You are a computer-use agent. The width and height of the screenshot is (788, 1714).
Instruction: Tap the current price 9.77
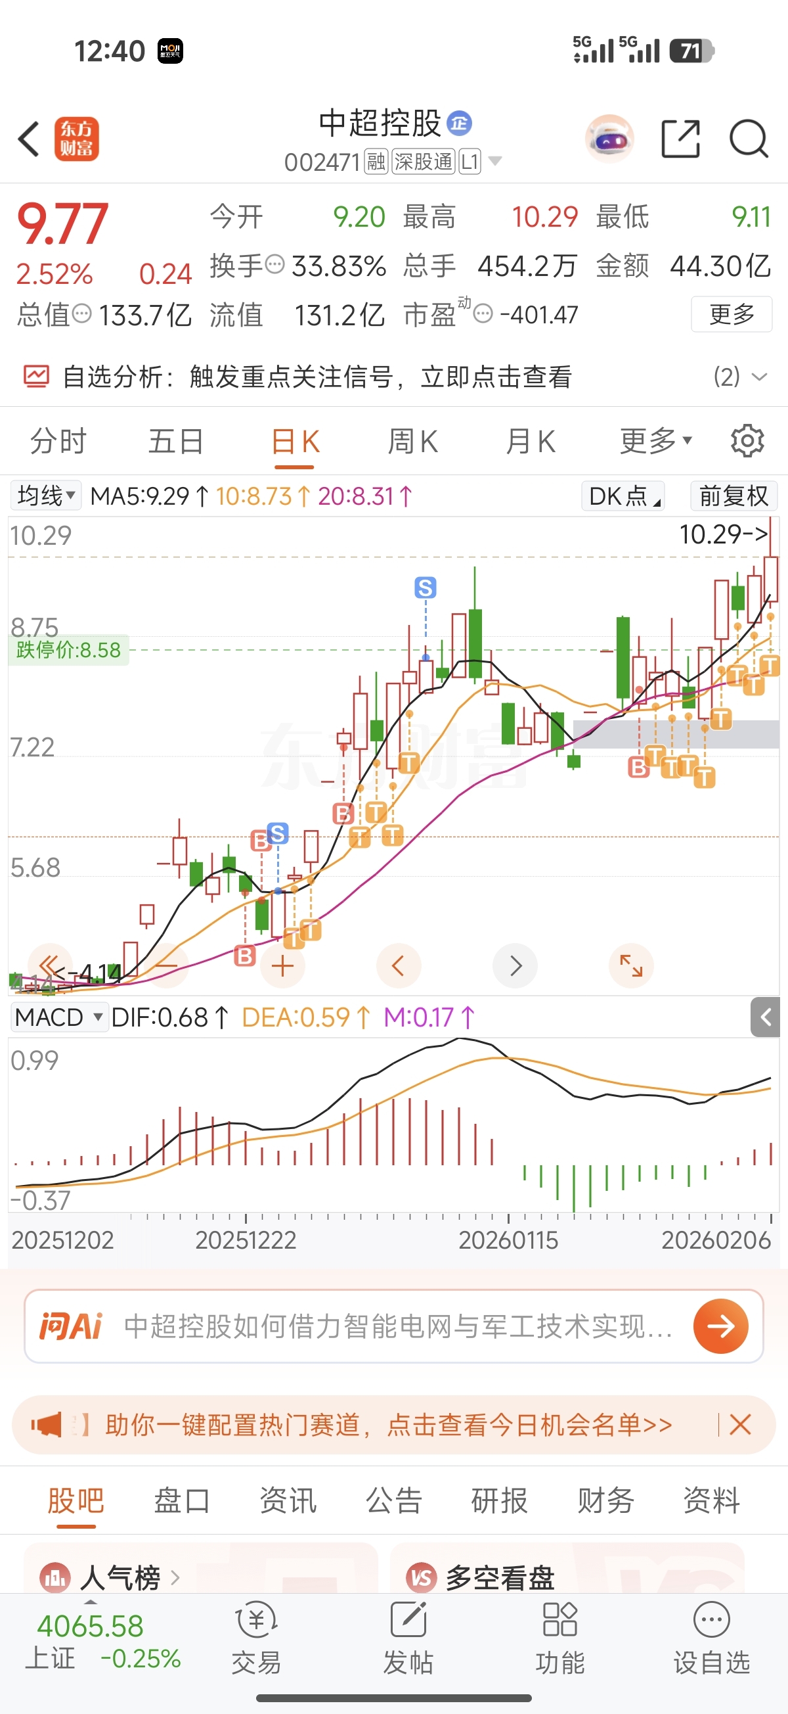(x=62, y=223)
